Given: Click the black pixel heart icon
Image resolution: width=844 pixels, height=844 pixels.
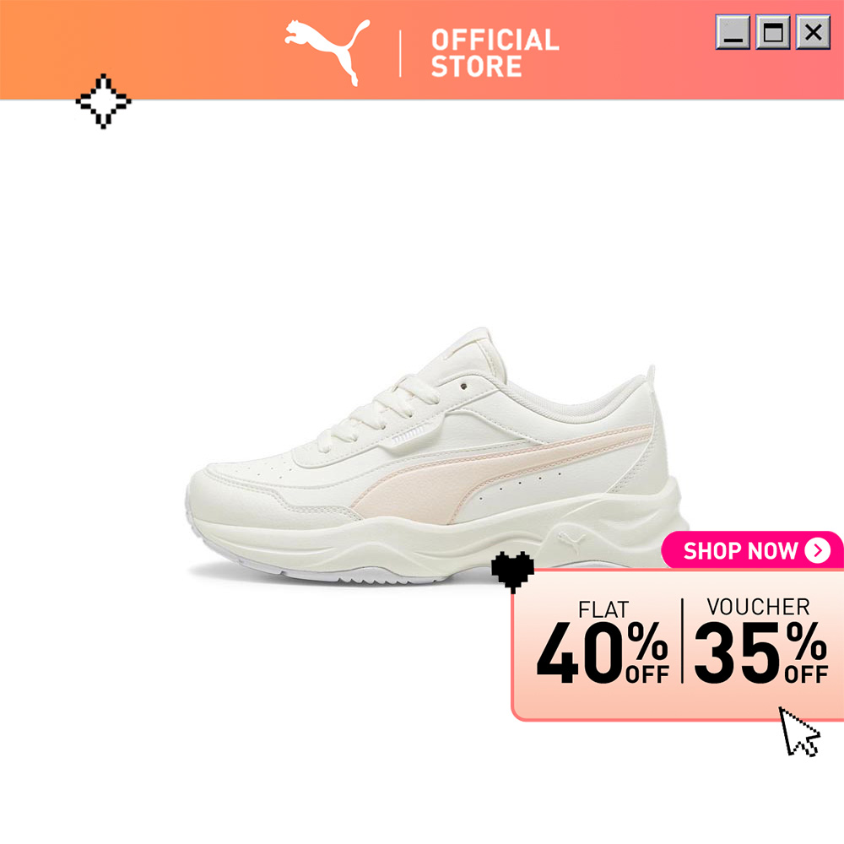Looking at the screenshot, I should pyautogui.click(x=513, y=571).
